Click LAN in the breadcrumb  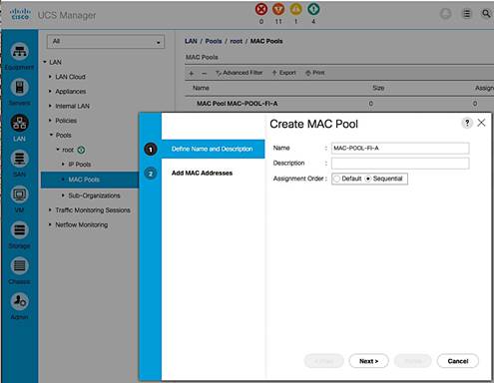point(191,41)
